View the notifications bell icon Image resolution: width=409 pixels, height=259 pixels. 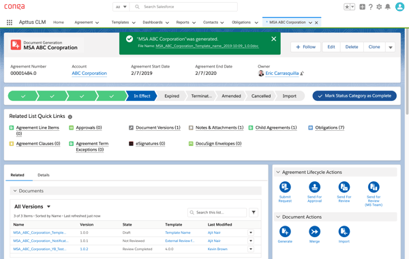tap(388, 7)
